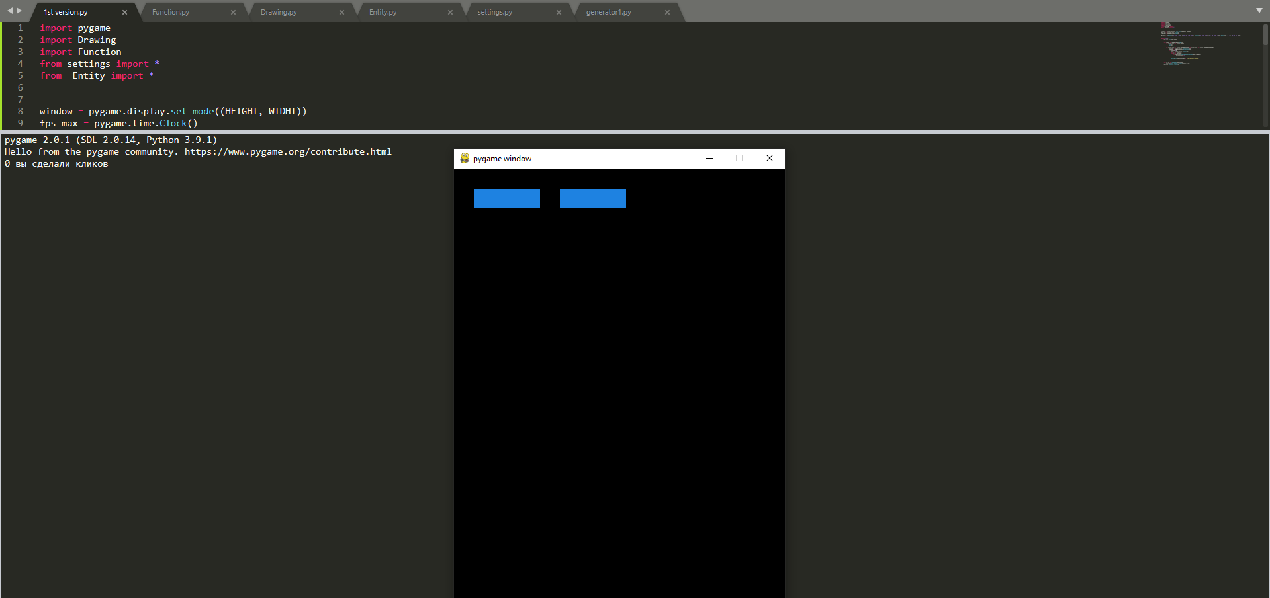This screenshot has width=1270, height=598.
Task: Close the Function.py tab
Action: click(x=233, y=12)
